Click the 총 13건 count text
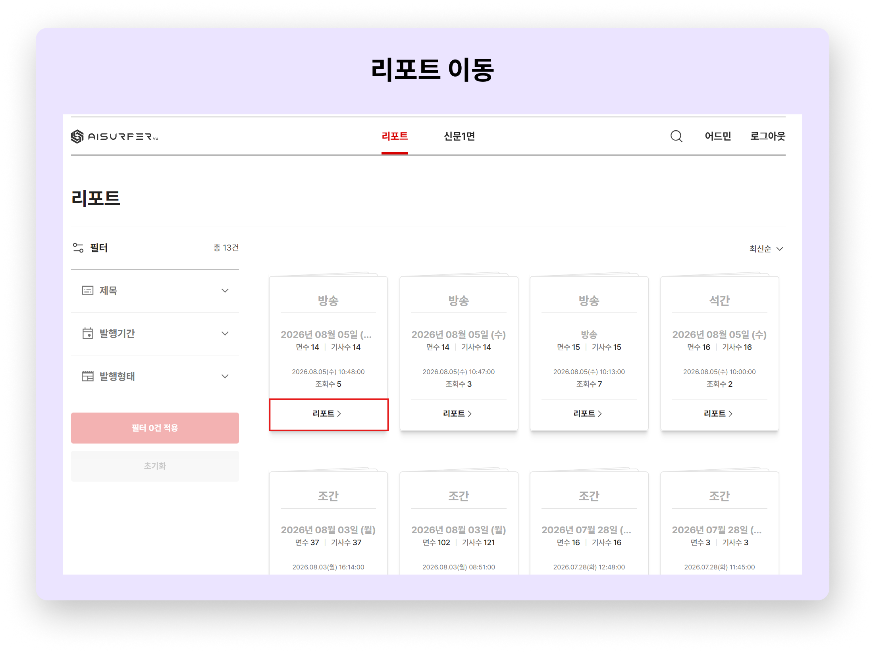This screenshot has width=873, height=652. 226,248
